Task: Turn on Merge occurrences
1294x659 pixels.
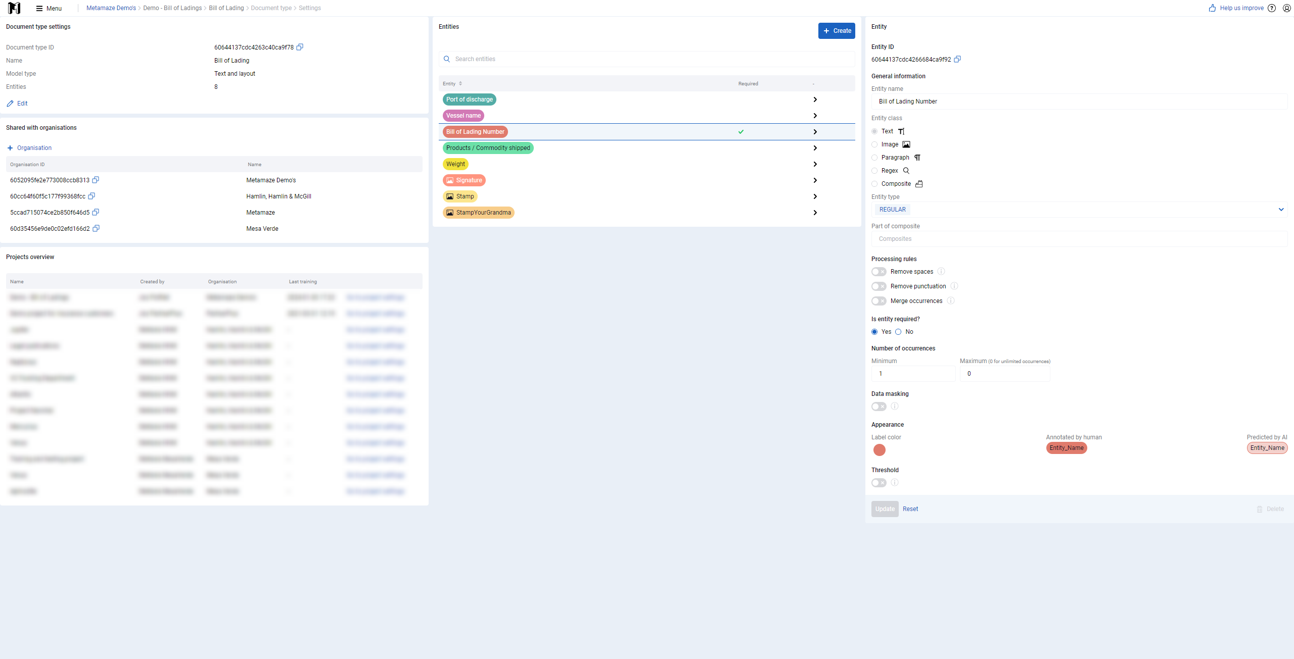Action: pos(879,301)
